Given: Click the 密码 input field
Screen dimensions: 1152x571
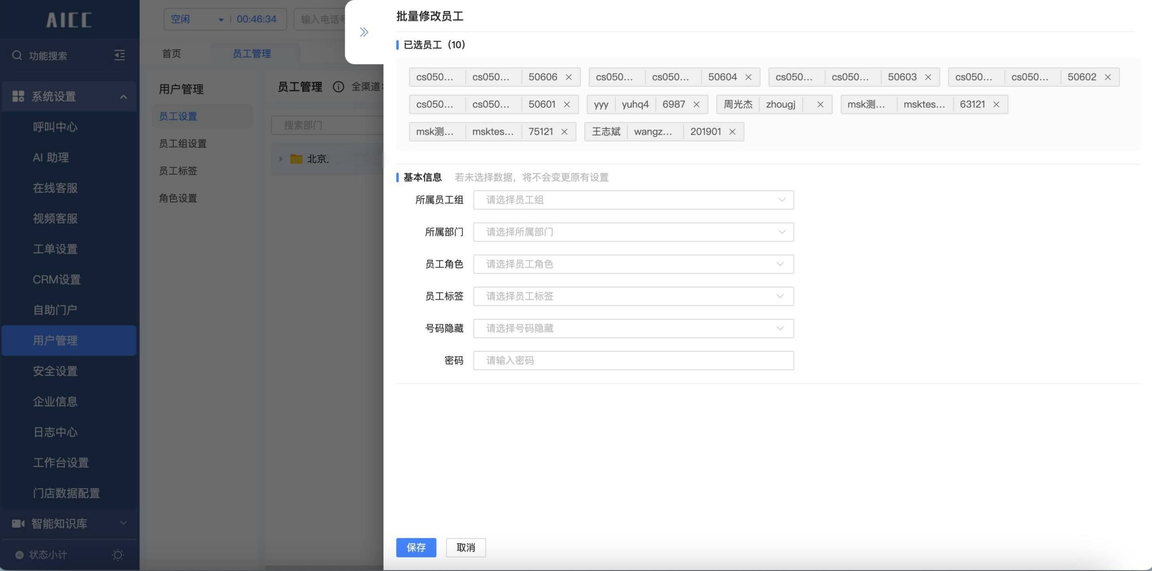Looking at the screenshot, I should pyautogui.click(x=633, y=360).
